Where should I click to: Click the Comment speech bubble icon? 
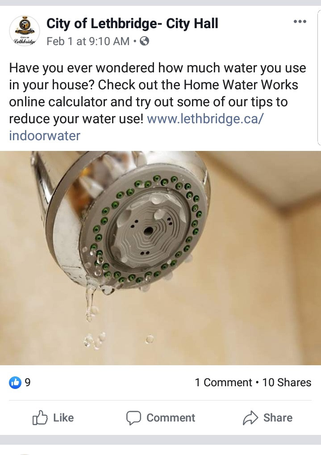point(133,418)
